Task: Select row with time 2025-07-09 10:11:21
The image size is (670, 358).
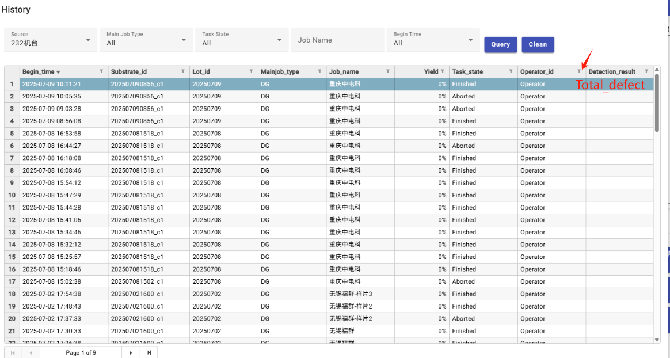Action: click(329, 84)
